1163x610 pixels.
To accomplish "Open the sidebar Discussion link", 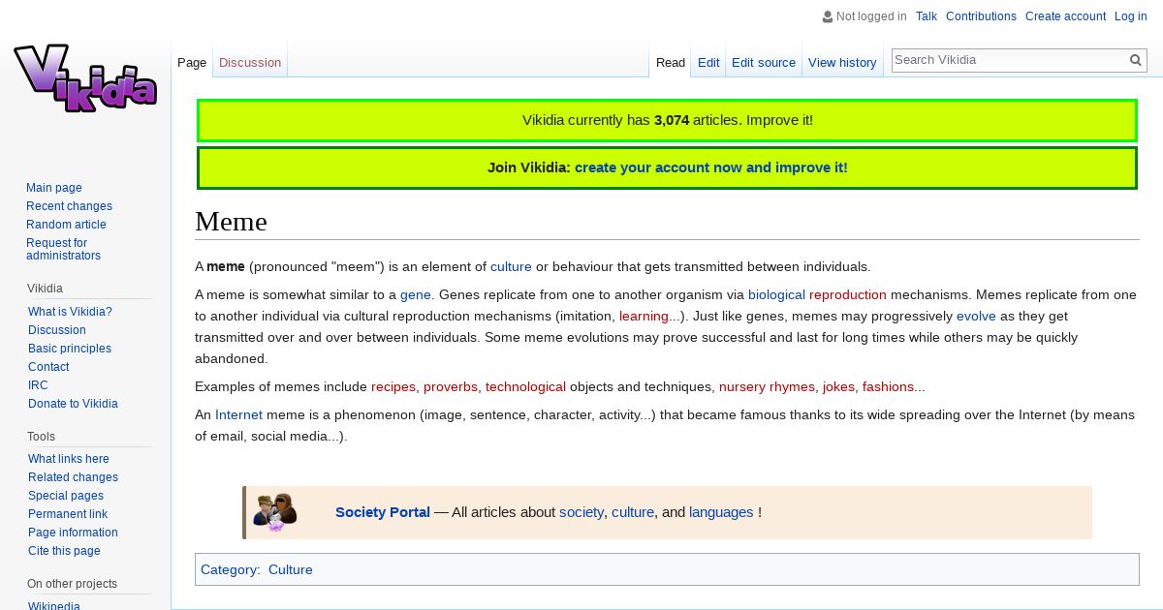I will pyautogui.click(x=57, y=330).
